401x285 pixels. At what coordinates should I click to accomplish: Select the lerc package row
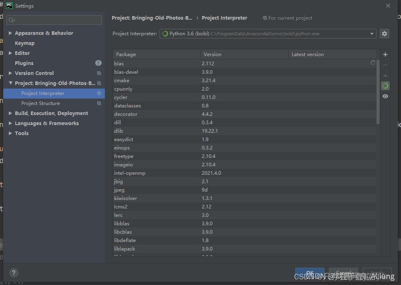tap(244, 215)
